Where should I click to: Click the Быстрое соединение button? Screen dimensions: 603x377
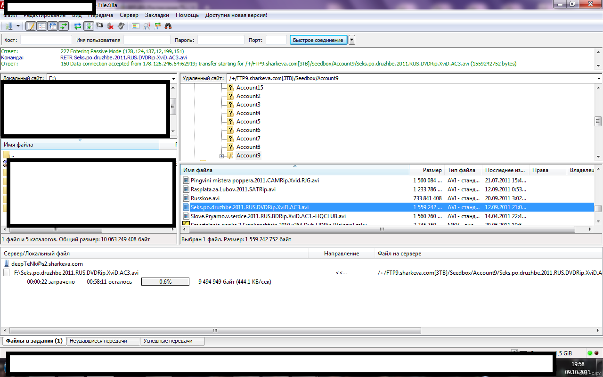pyautogui.click(x=318, y=40)
